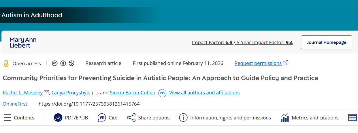Click the Share options icon
The image size is (358, 133).
131,118
